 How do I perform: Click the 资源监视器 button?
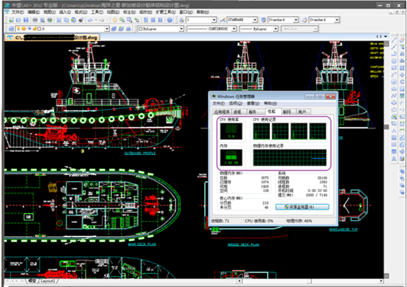(x=302, y=207)
